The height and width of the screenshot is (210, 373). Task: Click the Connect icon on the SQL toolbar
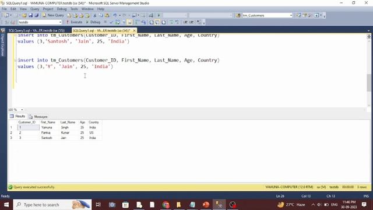pyautogui.click(x=6, y=22)
